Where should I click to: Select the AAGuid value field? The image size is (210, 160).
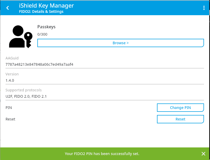click(104, 64)
